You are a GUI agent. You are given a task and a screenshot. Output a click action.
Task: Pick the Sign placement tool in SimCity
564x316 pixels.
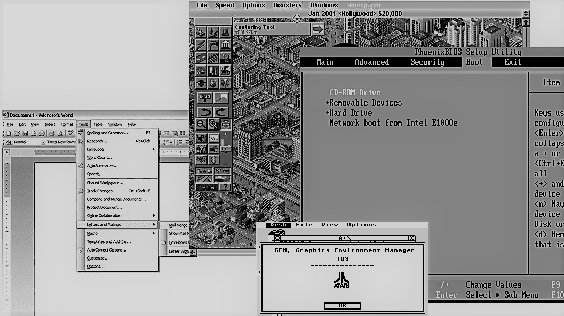(x=205, y=98)
